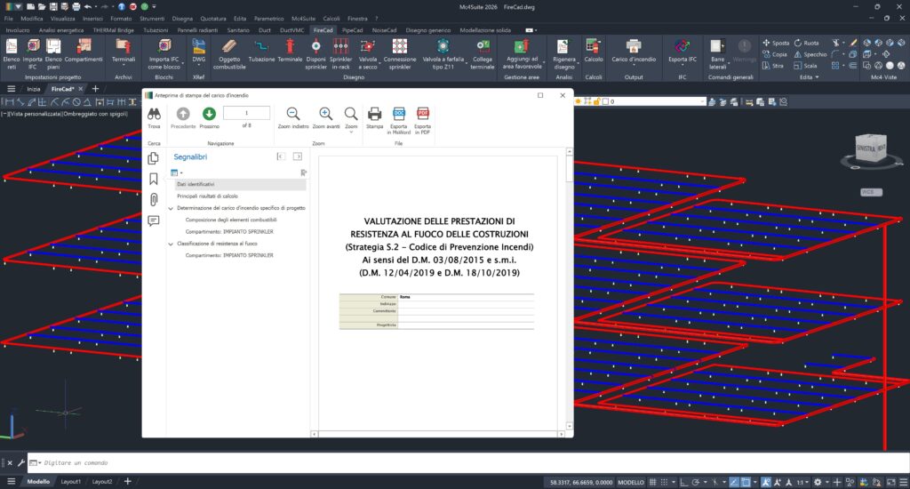This screenshot has height=489, width=910.
Task: Select Principali risultati di calcolo bookmark
Action: [207, 196]
